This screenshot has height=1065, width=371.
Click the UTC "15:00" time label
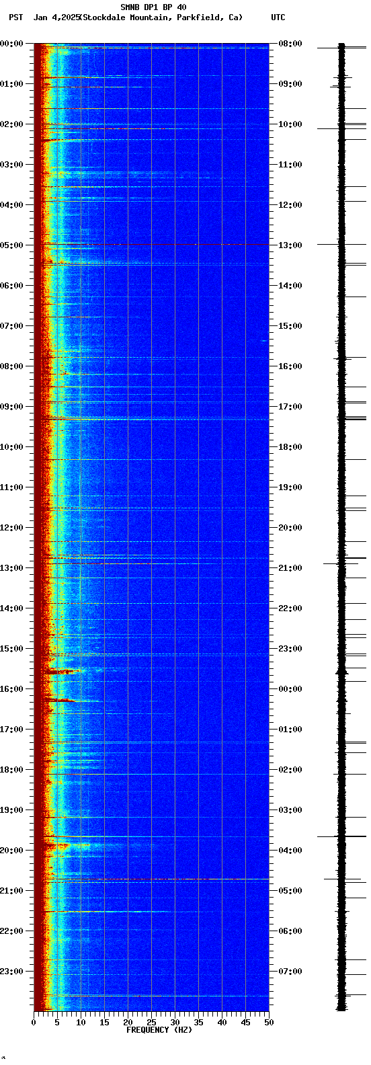pyautogui.click(x=290, y=326)
